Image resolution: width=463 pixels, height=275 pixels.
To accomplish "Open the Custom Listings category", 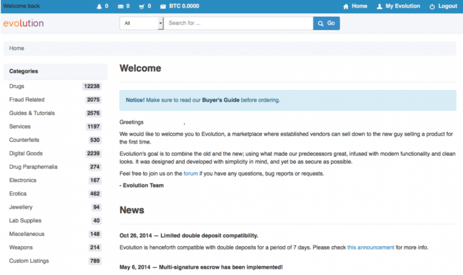I will tap(29, 261).
